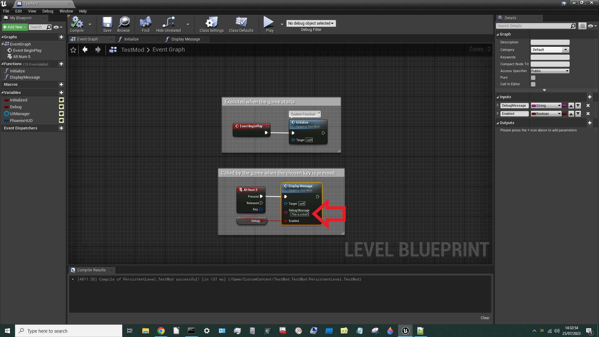Expand the Enabled input parameter row

[498, 114]
